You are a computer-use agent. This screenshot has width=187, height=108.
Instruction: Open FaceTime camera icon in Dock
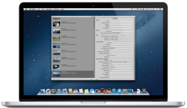tap(97, 91)
